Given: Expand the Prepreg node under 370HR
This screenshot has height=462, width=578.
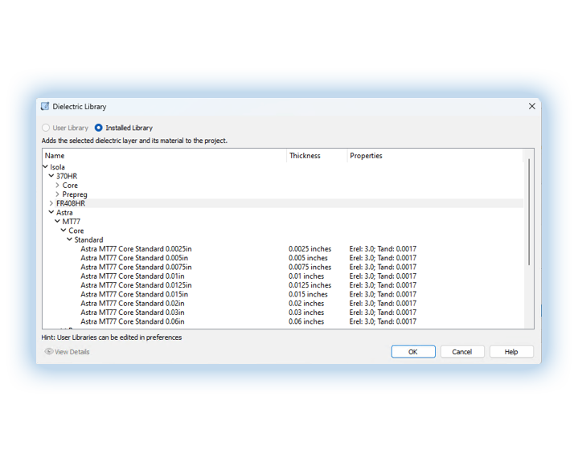Looking at the screenshot, I should coord(57,194).
